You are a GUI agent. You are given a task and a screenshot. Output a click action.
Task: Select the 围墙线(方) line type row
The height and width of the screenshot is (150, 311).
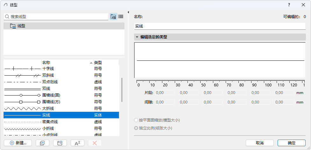[61, 102]
